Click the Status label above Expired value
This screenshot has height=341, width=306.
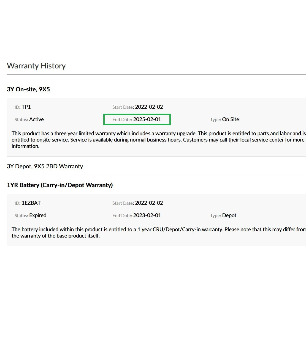[21, 216]
